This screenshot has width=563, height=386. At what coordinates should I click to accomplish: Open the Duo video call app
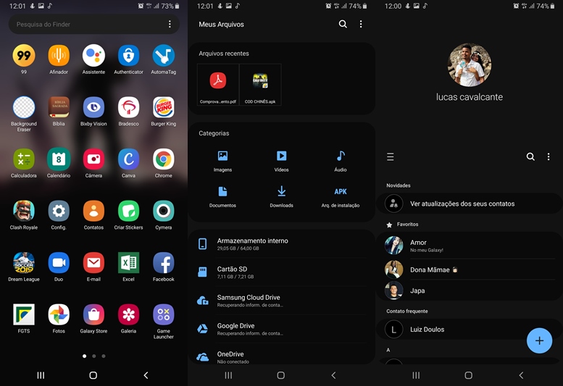click(59, 263)
